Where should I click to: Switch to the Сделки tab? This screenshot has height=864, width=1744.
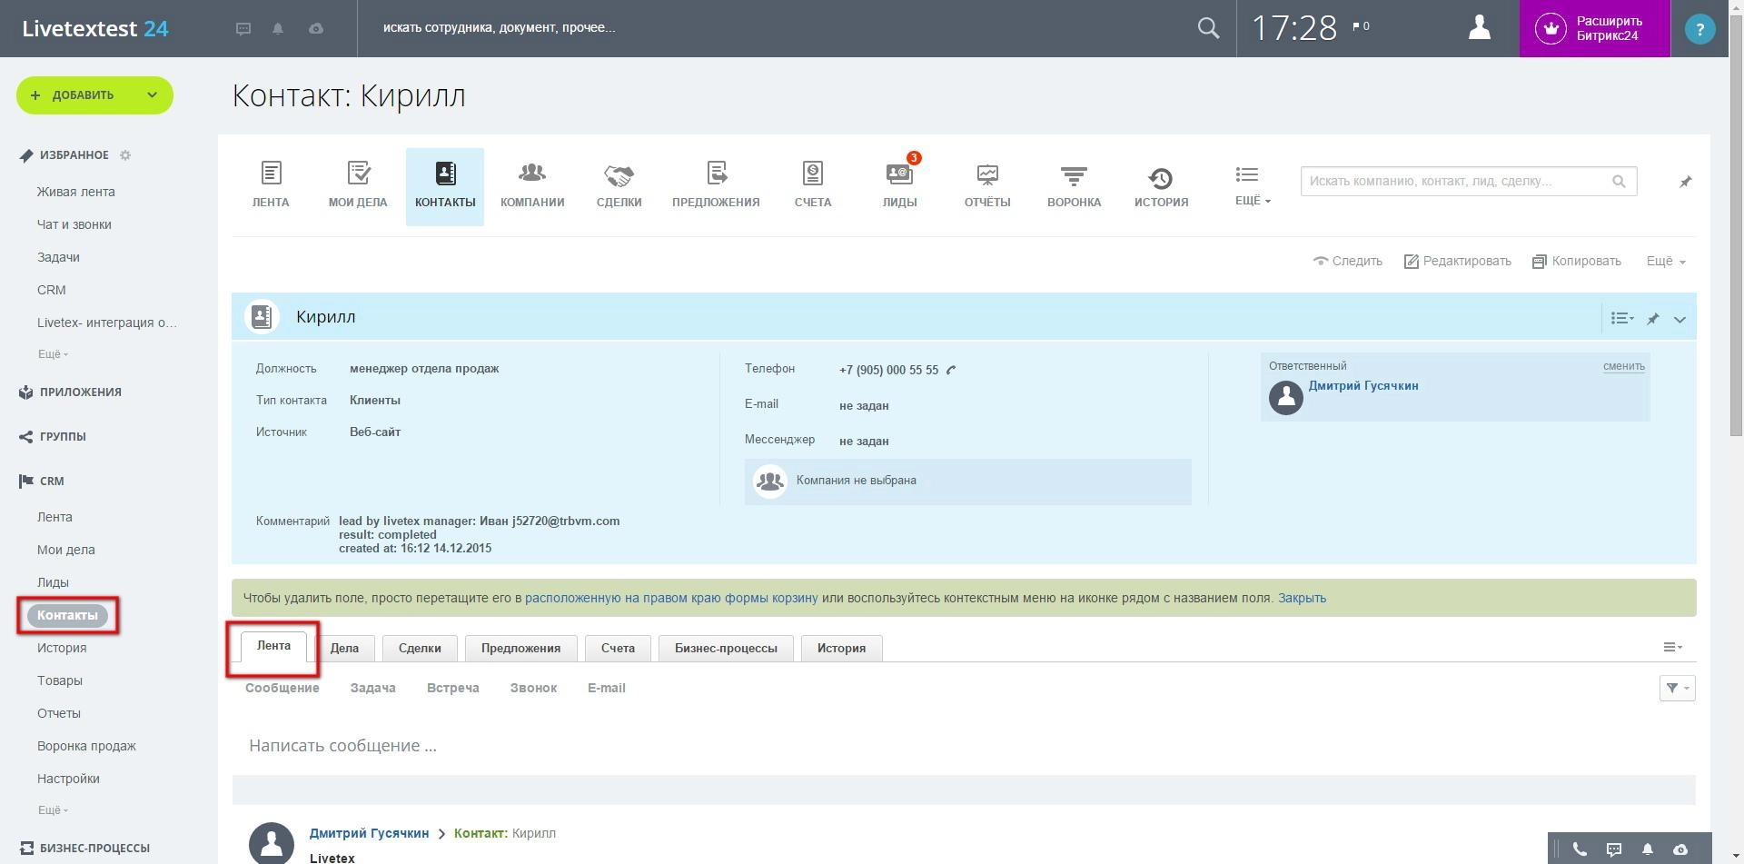pos(420,649)
